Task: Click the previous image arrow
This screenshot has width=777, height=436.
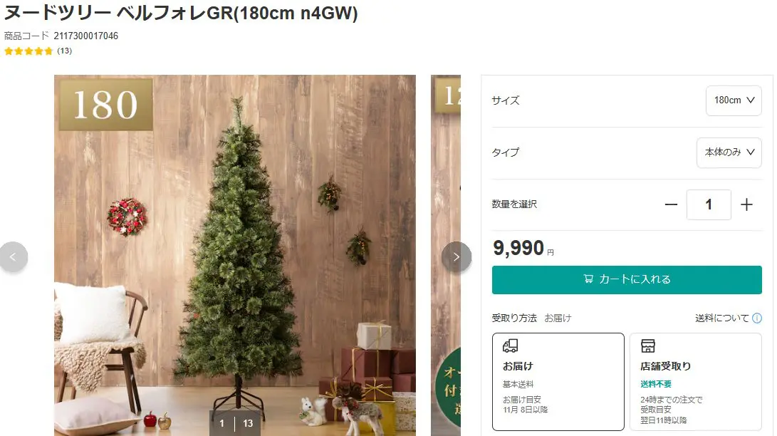Action: click(13, 256)
